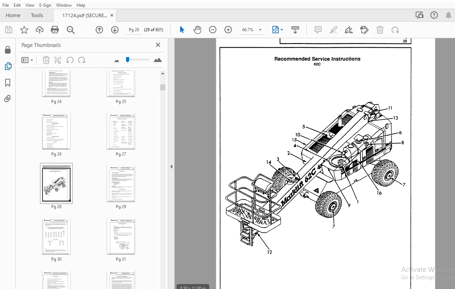Screen dimensions: 455x289
Task: Open the sign document pen tool
Action: pyautogui.click(x=349, y=30)
